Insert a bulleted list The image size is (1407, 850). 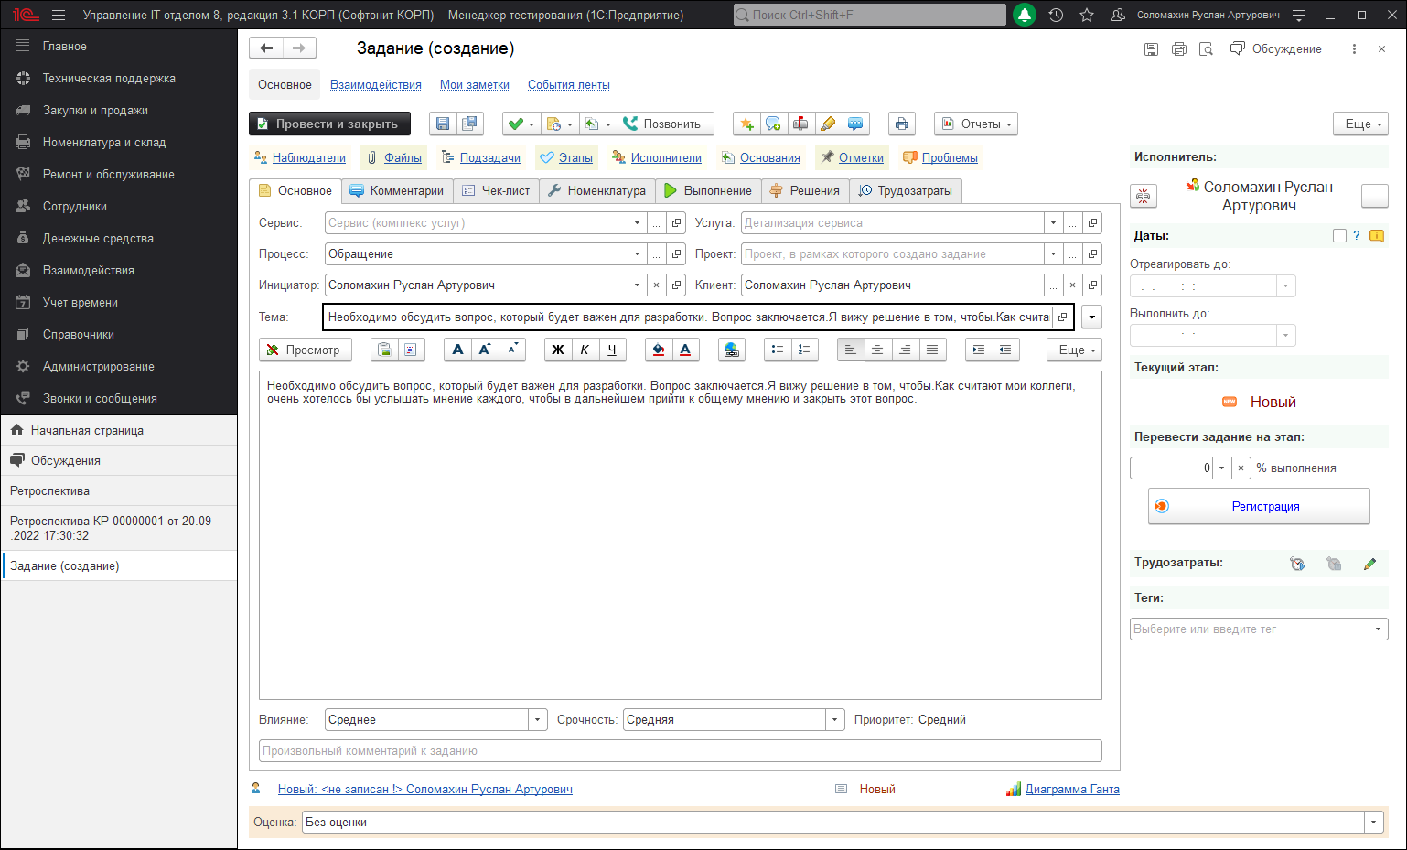point(777,350)
